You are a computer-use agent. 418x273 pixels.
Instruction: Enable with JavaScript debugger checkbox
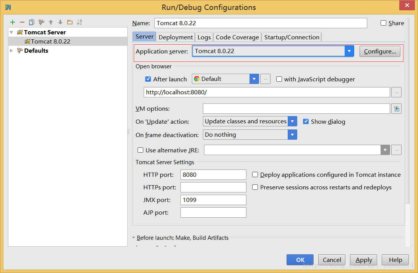(x=279, y=79)
